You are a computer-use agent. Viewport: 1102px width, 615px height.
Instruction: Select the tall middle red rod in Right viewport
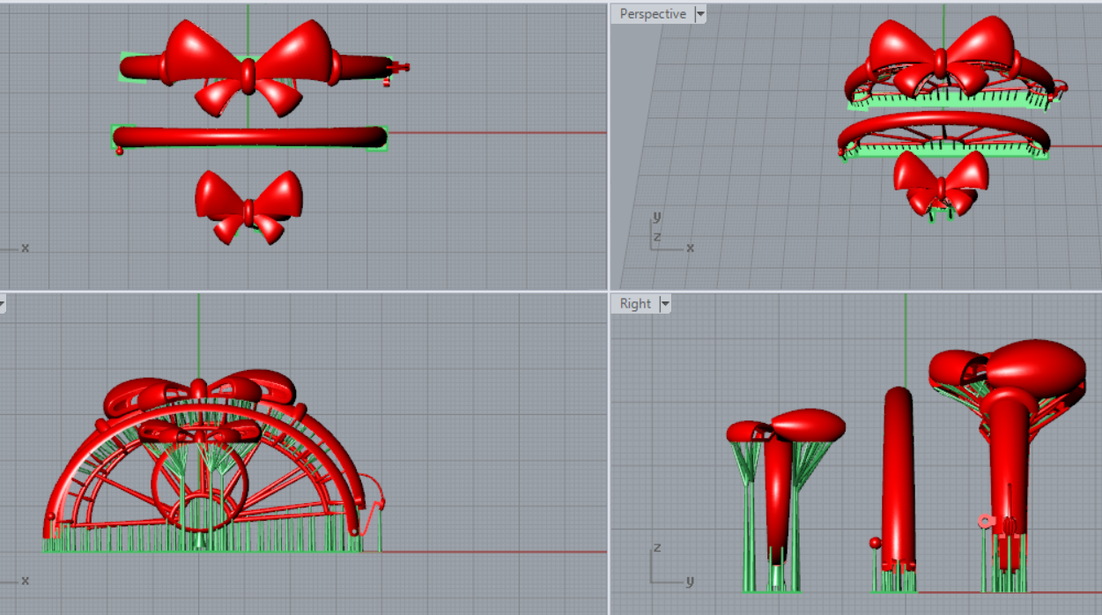(x=898, y=476)
